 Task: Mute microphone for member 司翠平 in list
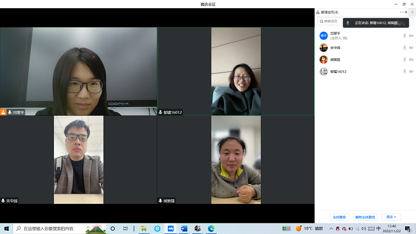click(404, 36)
